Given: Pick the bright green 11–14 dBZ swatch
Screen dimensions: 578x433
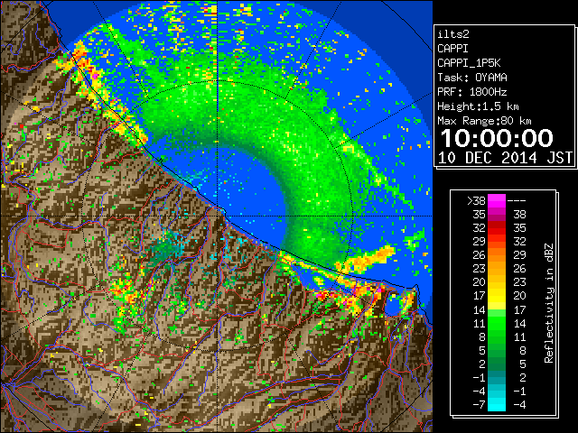Looking at the screenshot, I should click(497, 323).
